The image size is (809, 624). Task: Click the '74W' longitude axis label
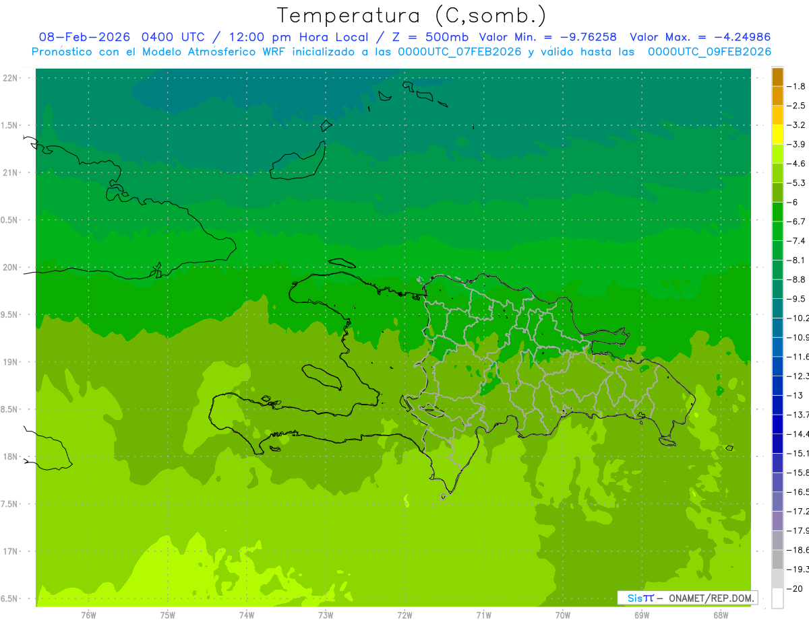tap(247, 615)
